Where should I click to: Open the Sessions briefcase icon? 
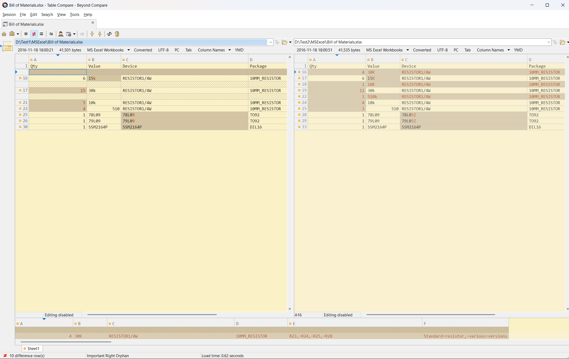coord(12,34)
